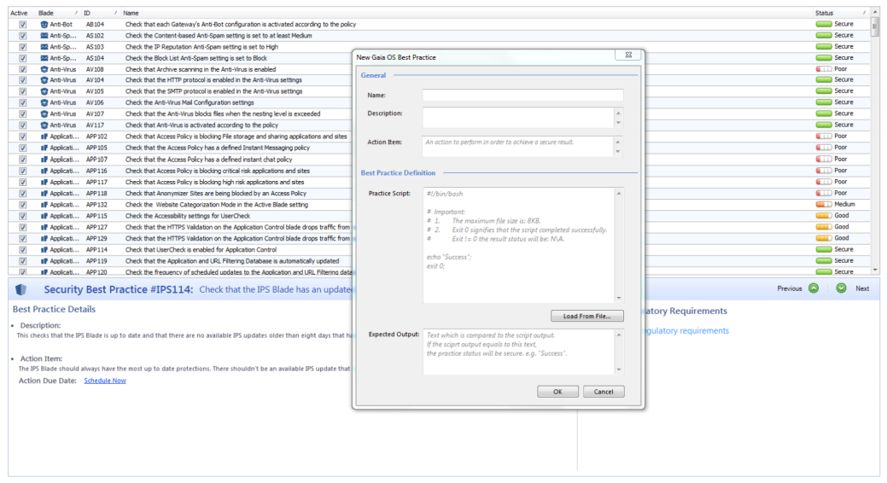This screenshot has height=483, width=887.
Task: Click the Load From File button
Action: [x=587, y=316]
